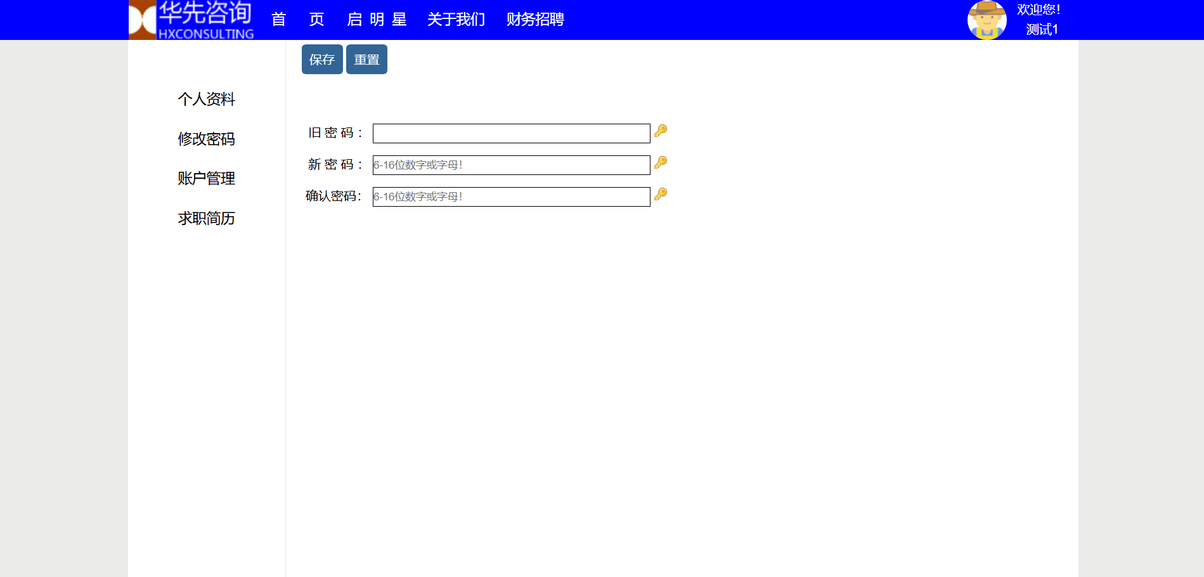Select 求职简历 in the sidebar
Image resolution: width=1204 pixels, height=577 pixels.
[x=206, y=219]
